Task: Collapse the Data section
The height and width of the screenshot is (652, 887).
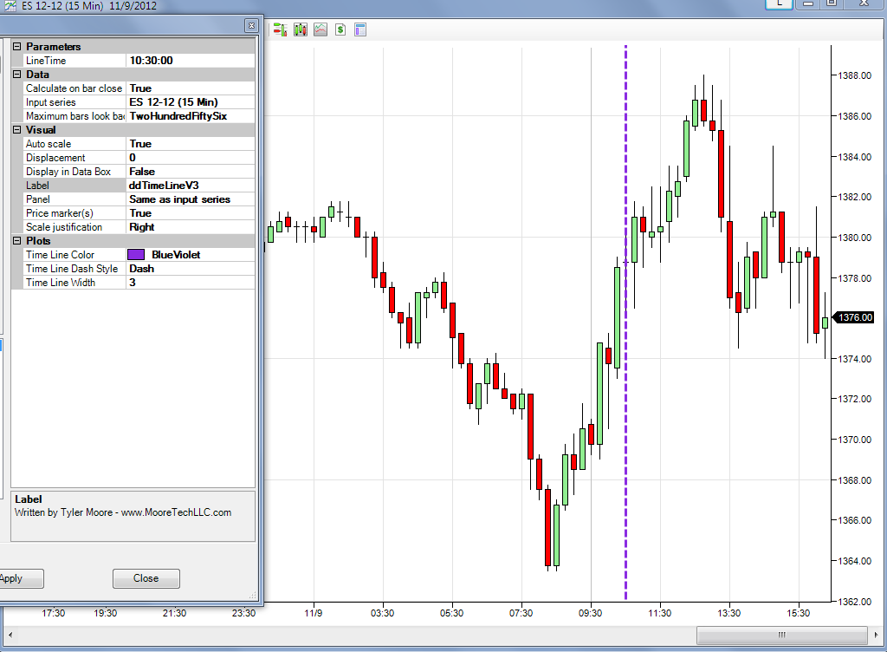Action: (x=17, y=75)
